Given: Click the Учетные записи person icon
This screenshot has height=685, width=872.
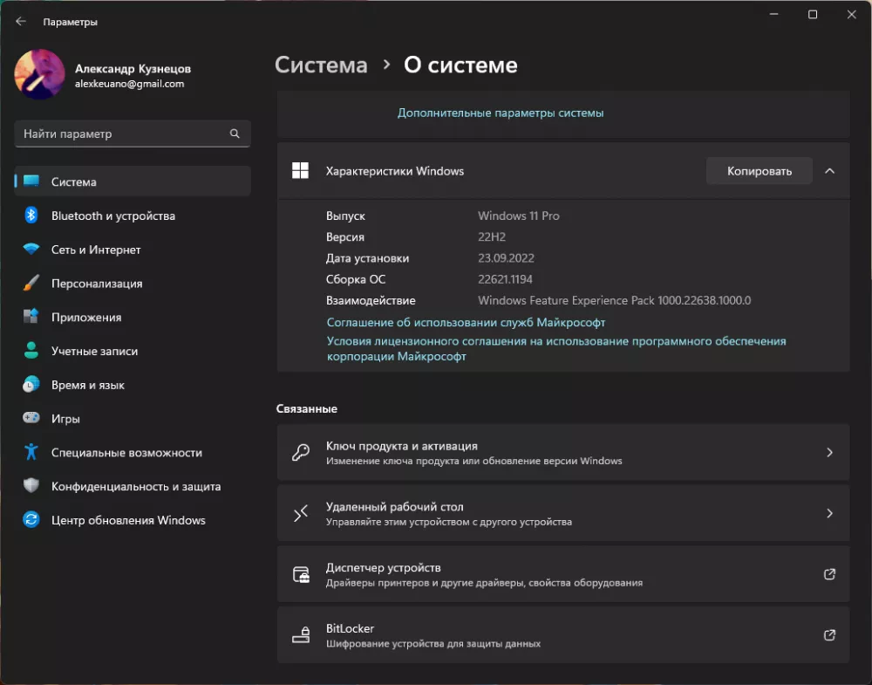Looking at the screenshot, I should pos(31,351).
